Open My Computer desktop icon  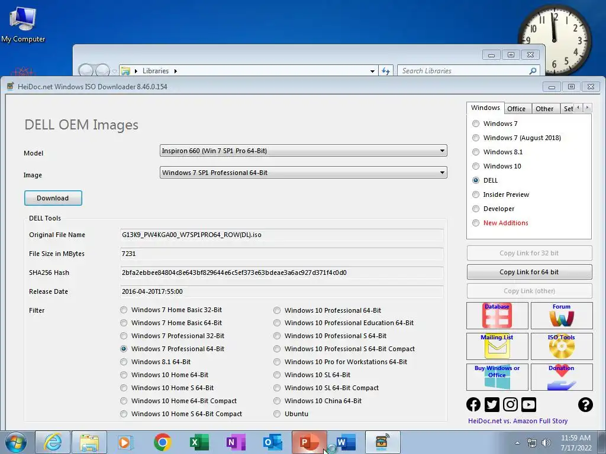(x=23, y=24)
